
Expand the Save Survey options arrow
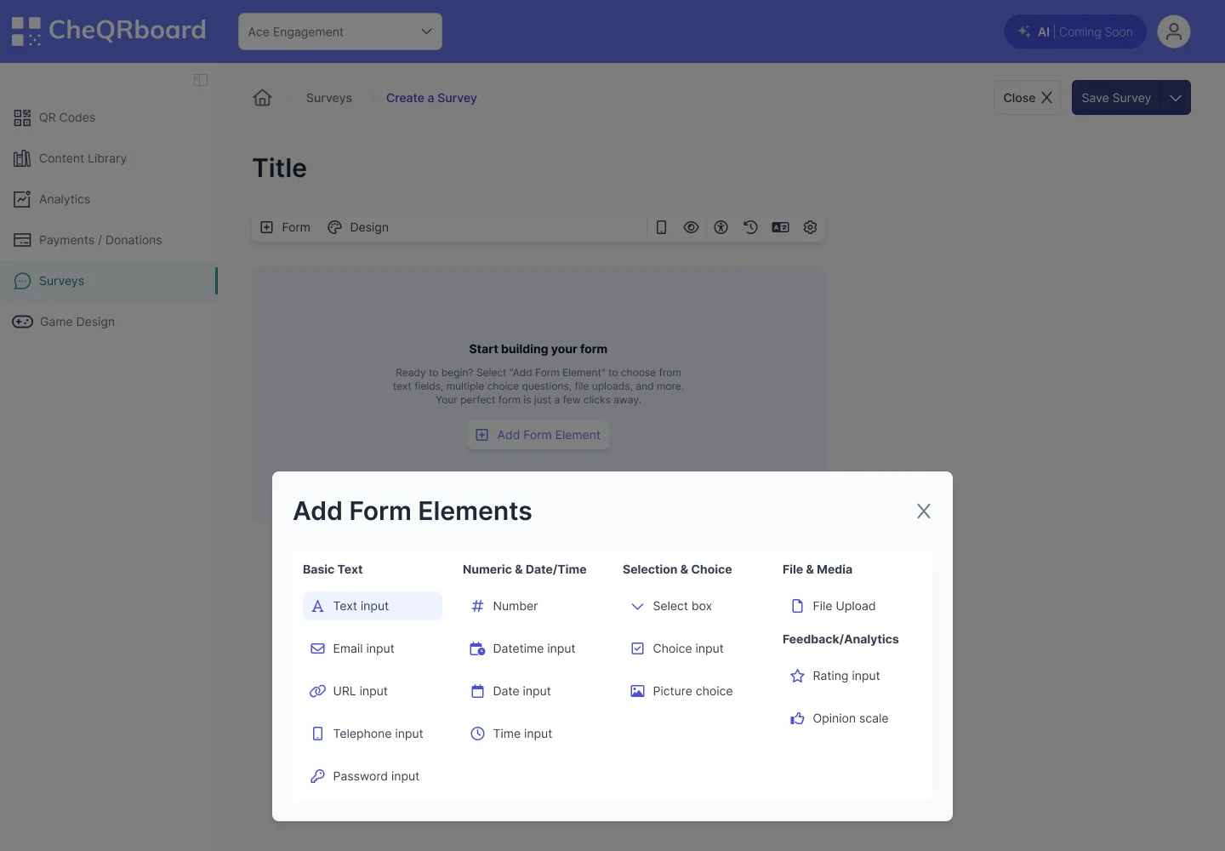pyautogui.click(x=1176, y=98)
